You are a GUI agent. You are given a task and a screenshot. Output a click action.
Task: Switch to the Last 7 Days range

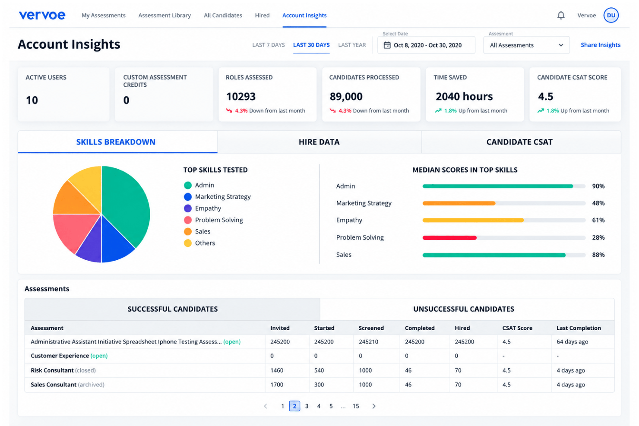click(x=269, y=45)
